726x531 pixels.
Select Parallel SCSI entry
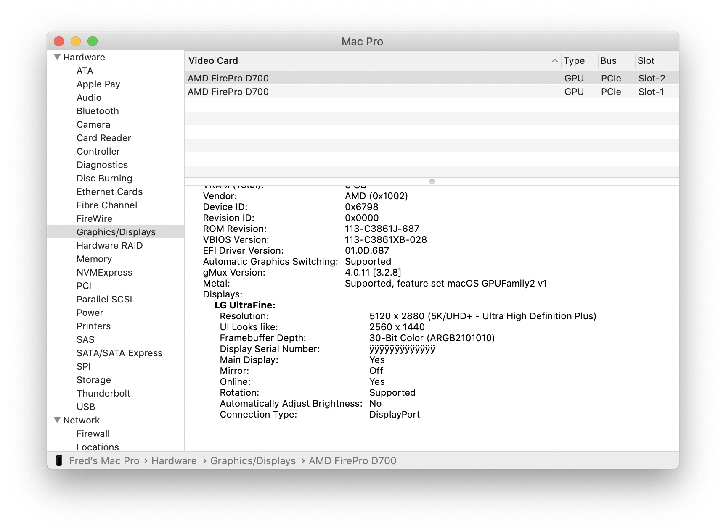pos(104,299)
